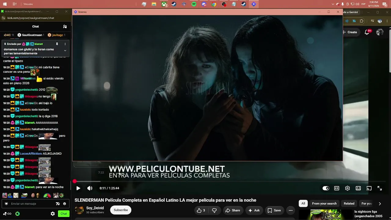Like the SLENDERMAN video

click(201, 210)
